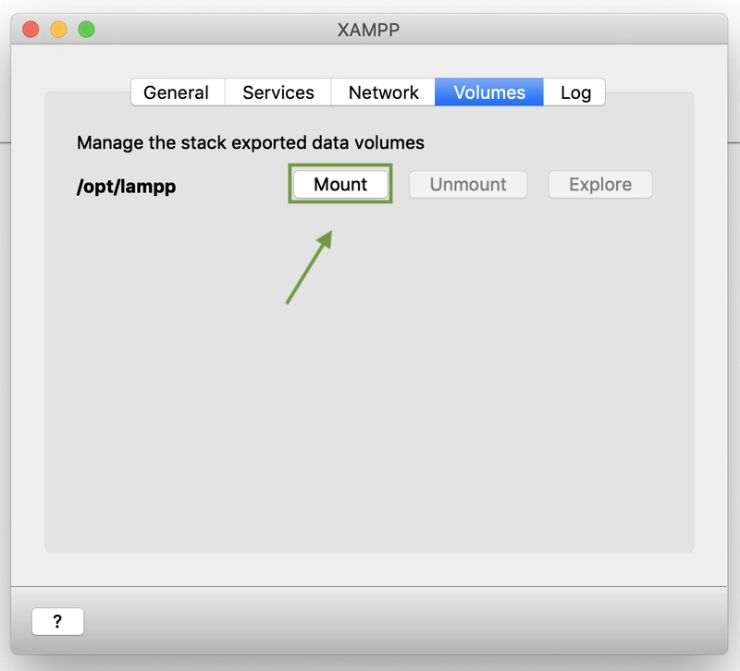Viewport: 740px width, 671px height.
Task: Show the Log tab
Action: (574, 92)
